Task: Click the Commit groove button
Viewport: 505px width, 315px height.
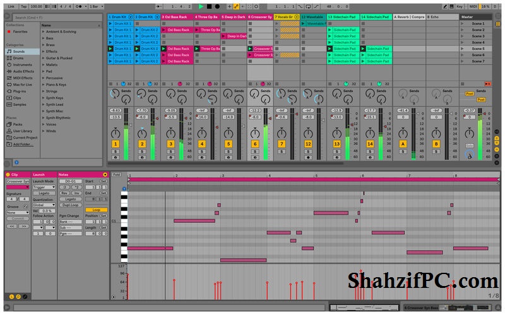Action: coord(18,219)
